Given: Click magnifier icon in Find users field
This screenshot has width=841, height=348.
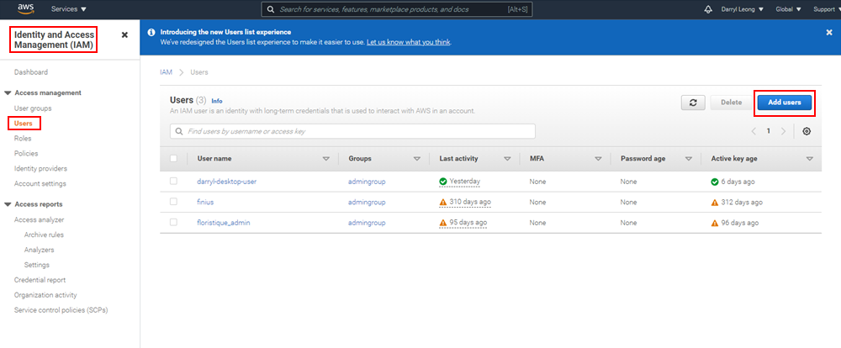Looking at the screenshot, I should pos(179,131).
